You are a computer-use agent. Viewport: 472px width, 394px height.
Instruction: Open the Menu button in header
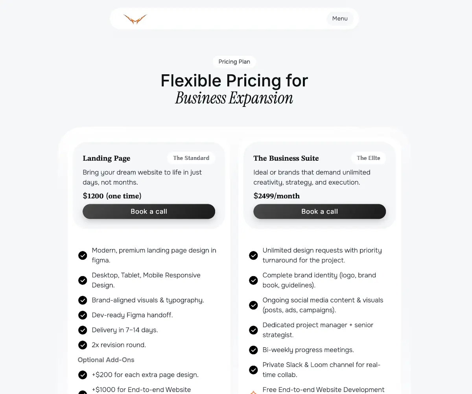[x=340, y=18]
